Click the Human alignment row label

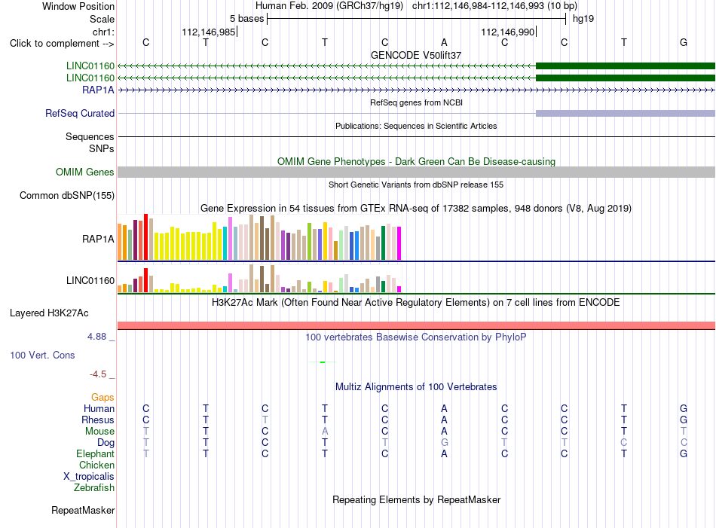99,408
